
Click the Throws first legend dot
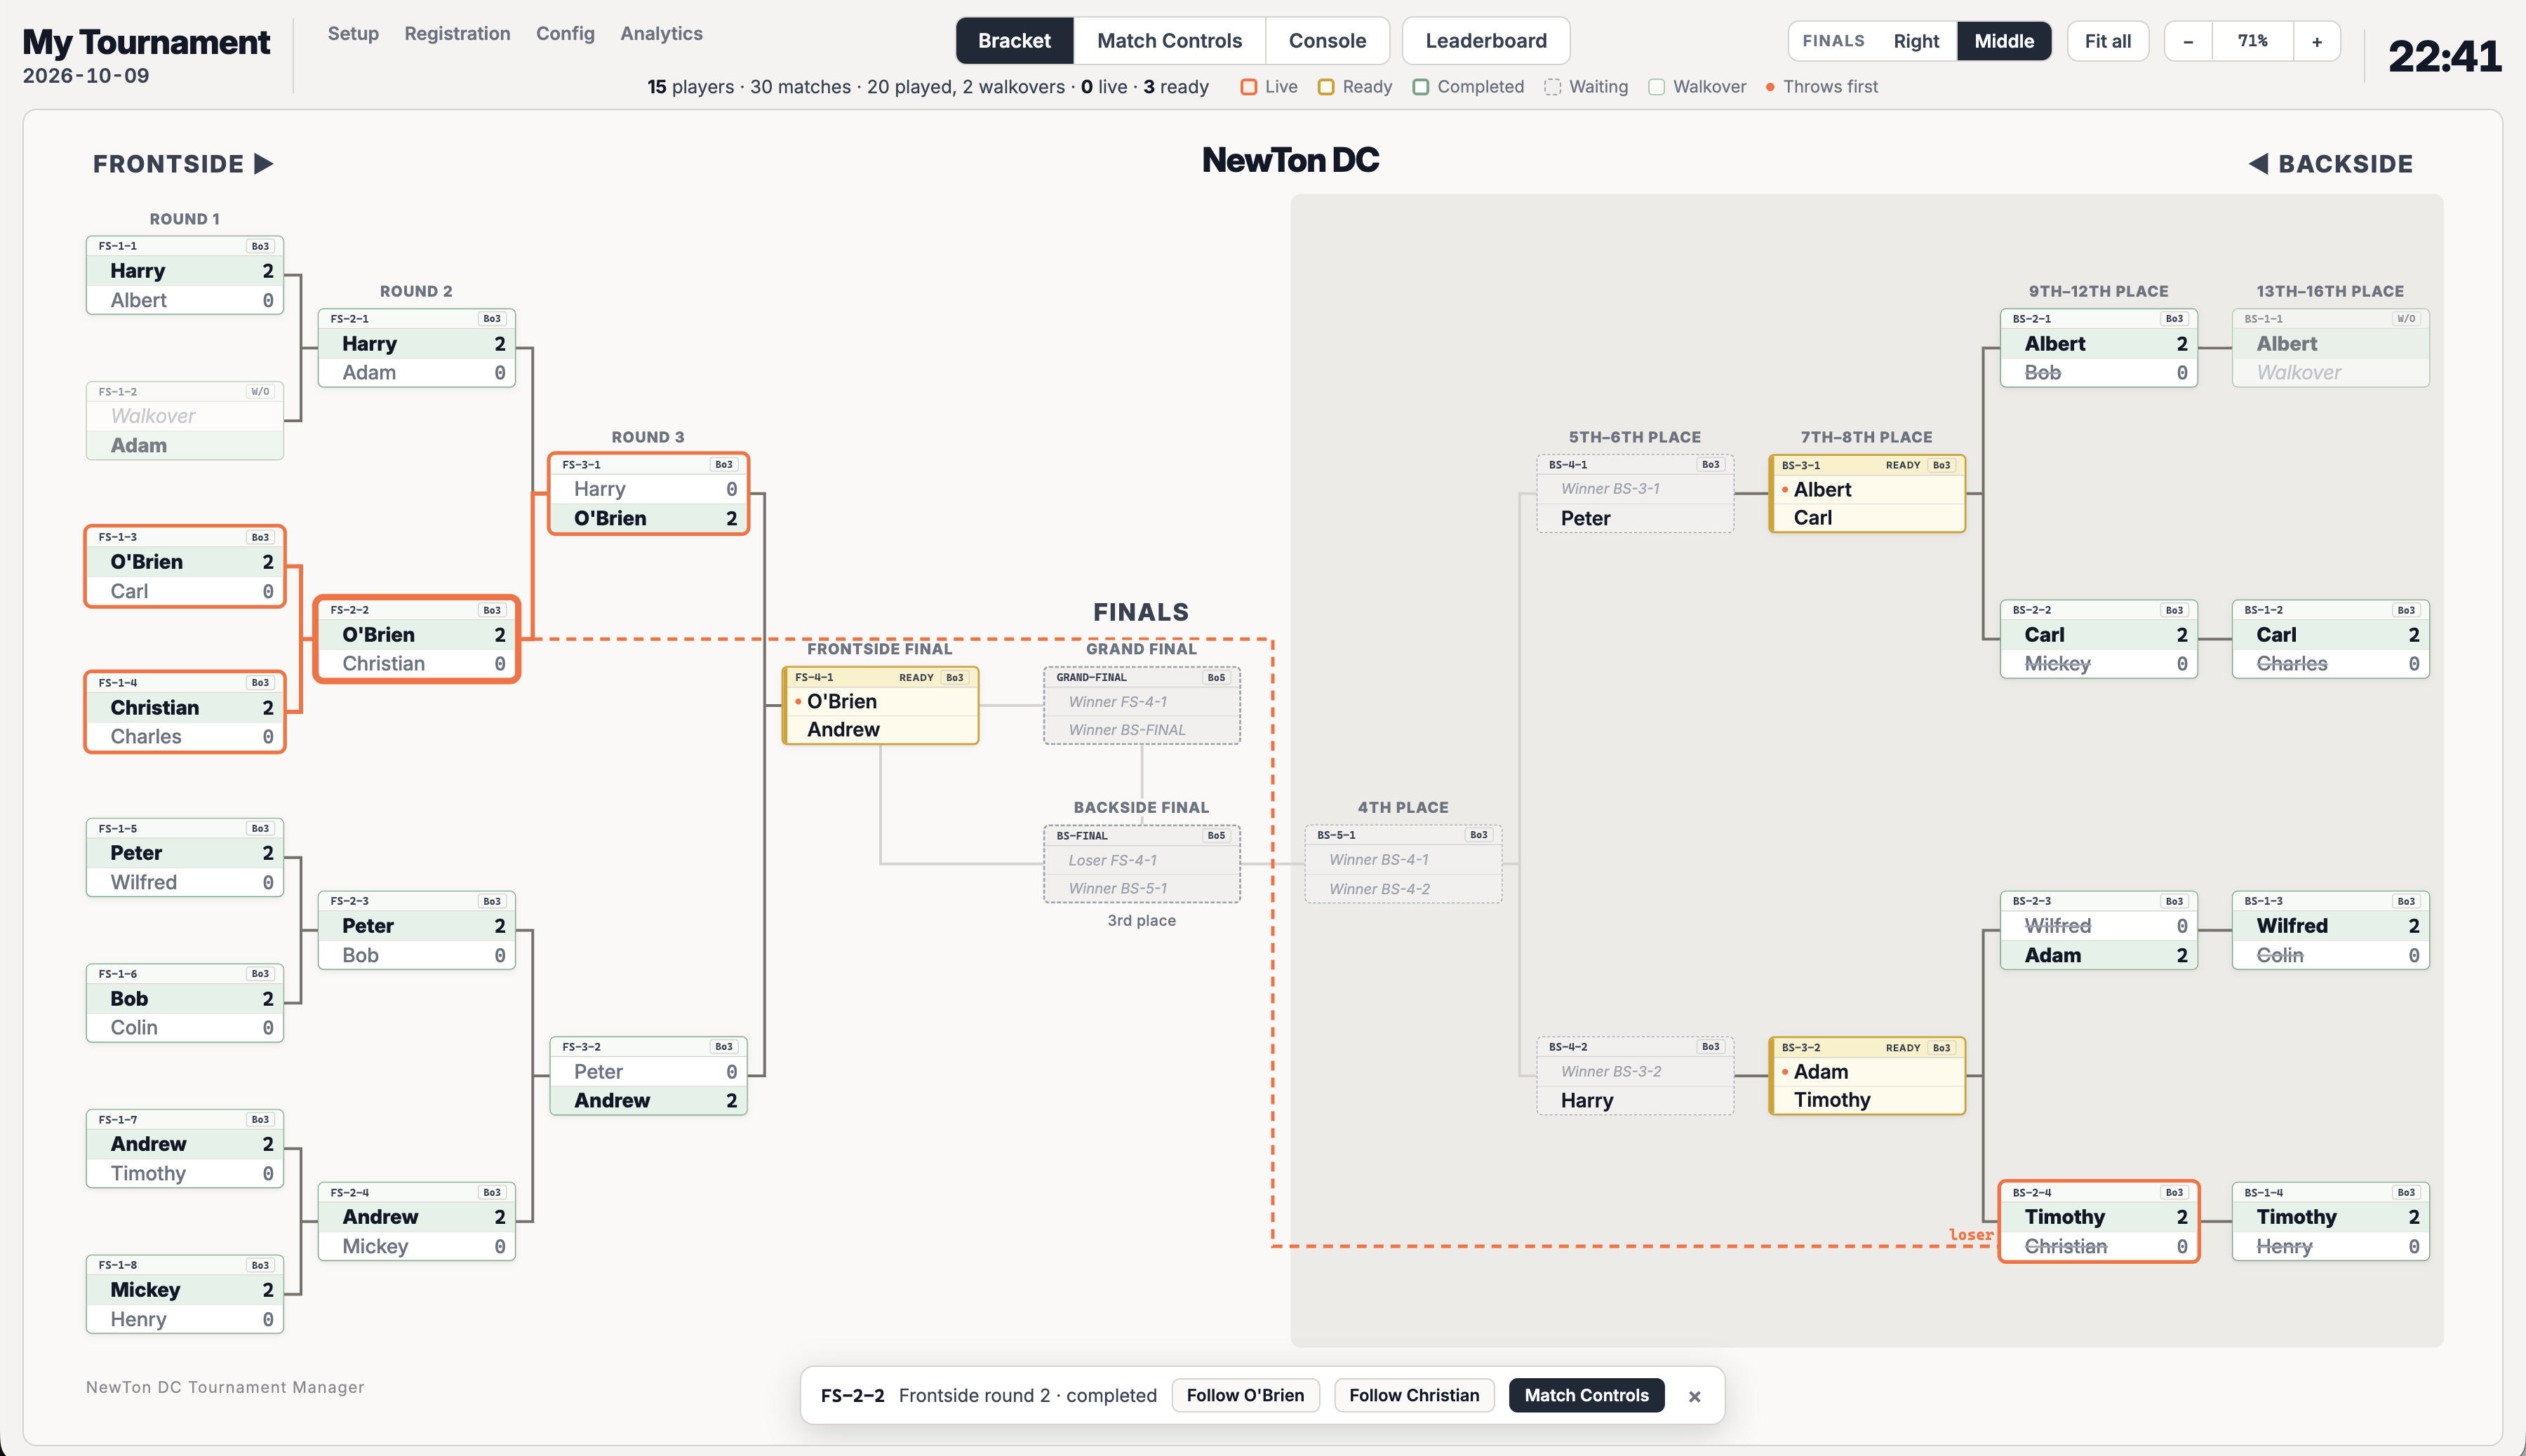[1770, 87]
